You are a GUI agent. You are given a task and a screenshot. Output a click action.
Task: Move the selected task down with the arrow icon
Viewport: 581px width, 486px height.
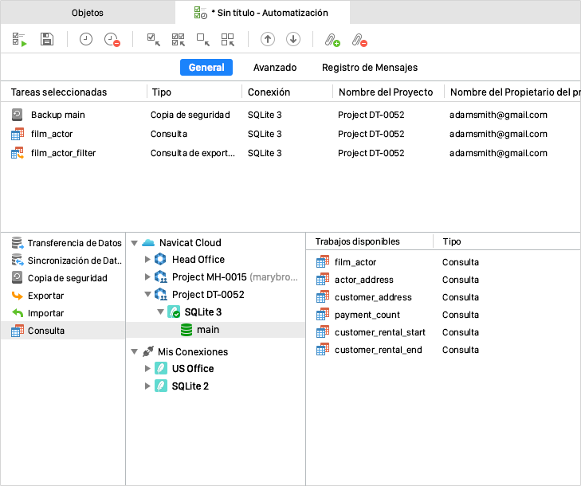pos(293,39)
